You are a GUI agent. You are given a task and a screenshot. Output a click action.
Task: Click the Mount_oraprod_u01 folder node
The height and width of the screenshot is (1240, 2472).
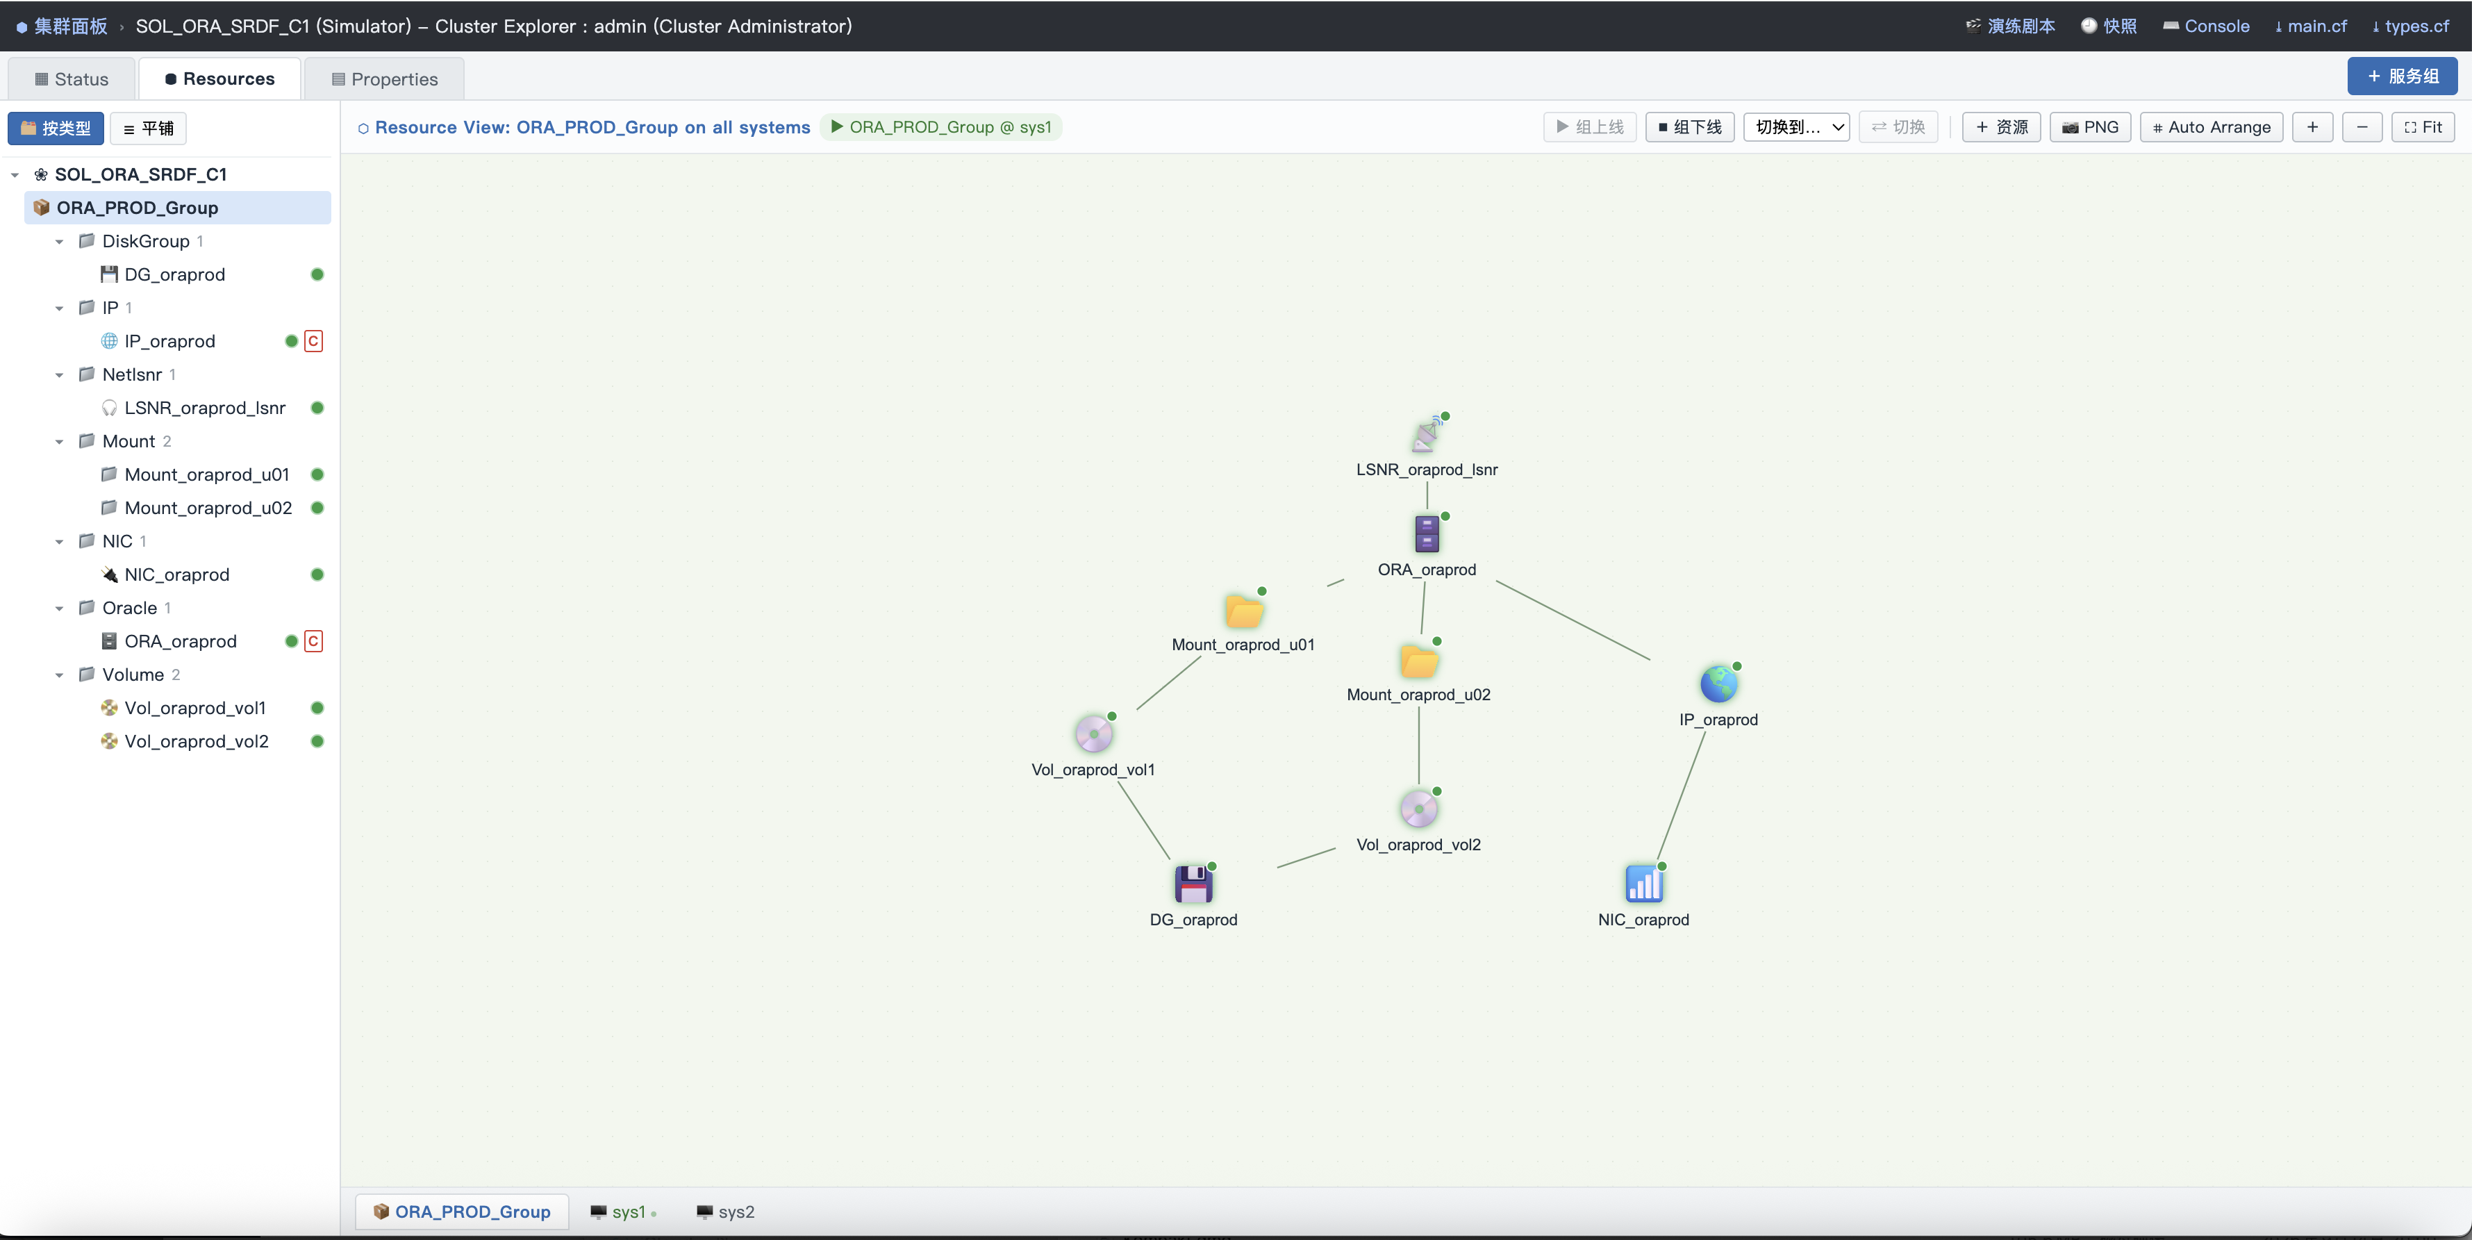(1244, 611)
